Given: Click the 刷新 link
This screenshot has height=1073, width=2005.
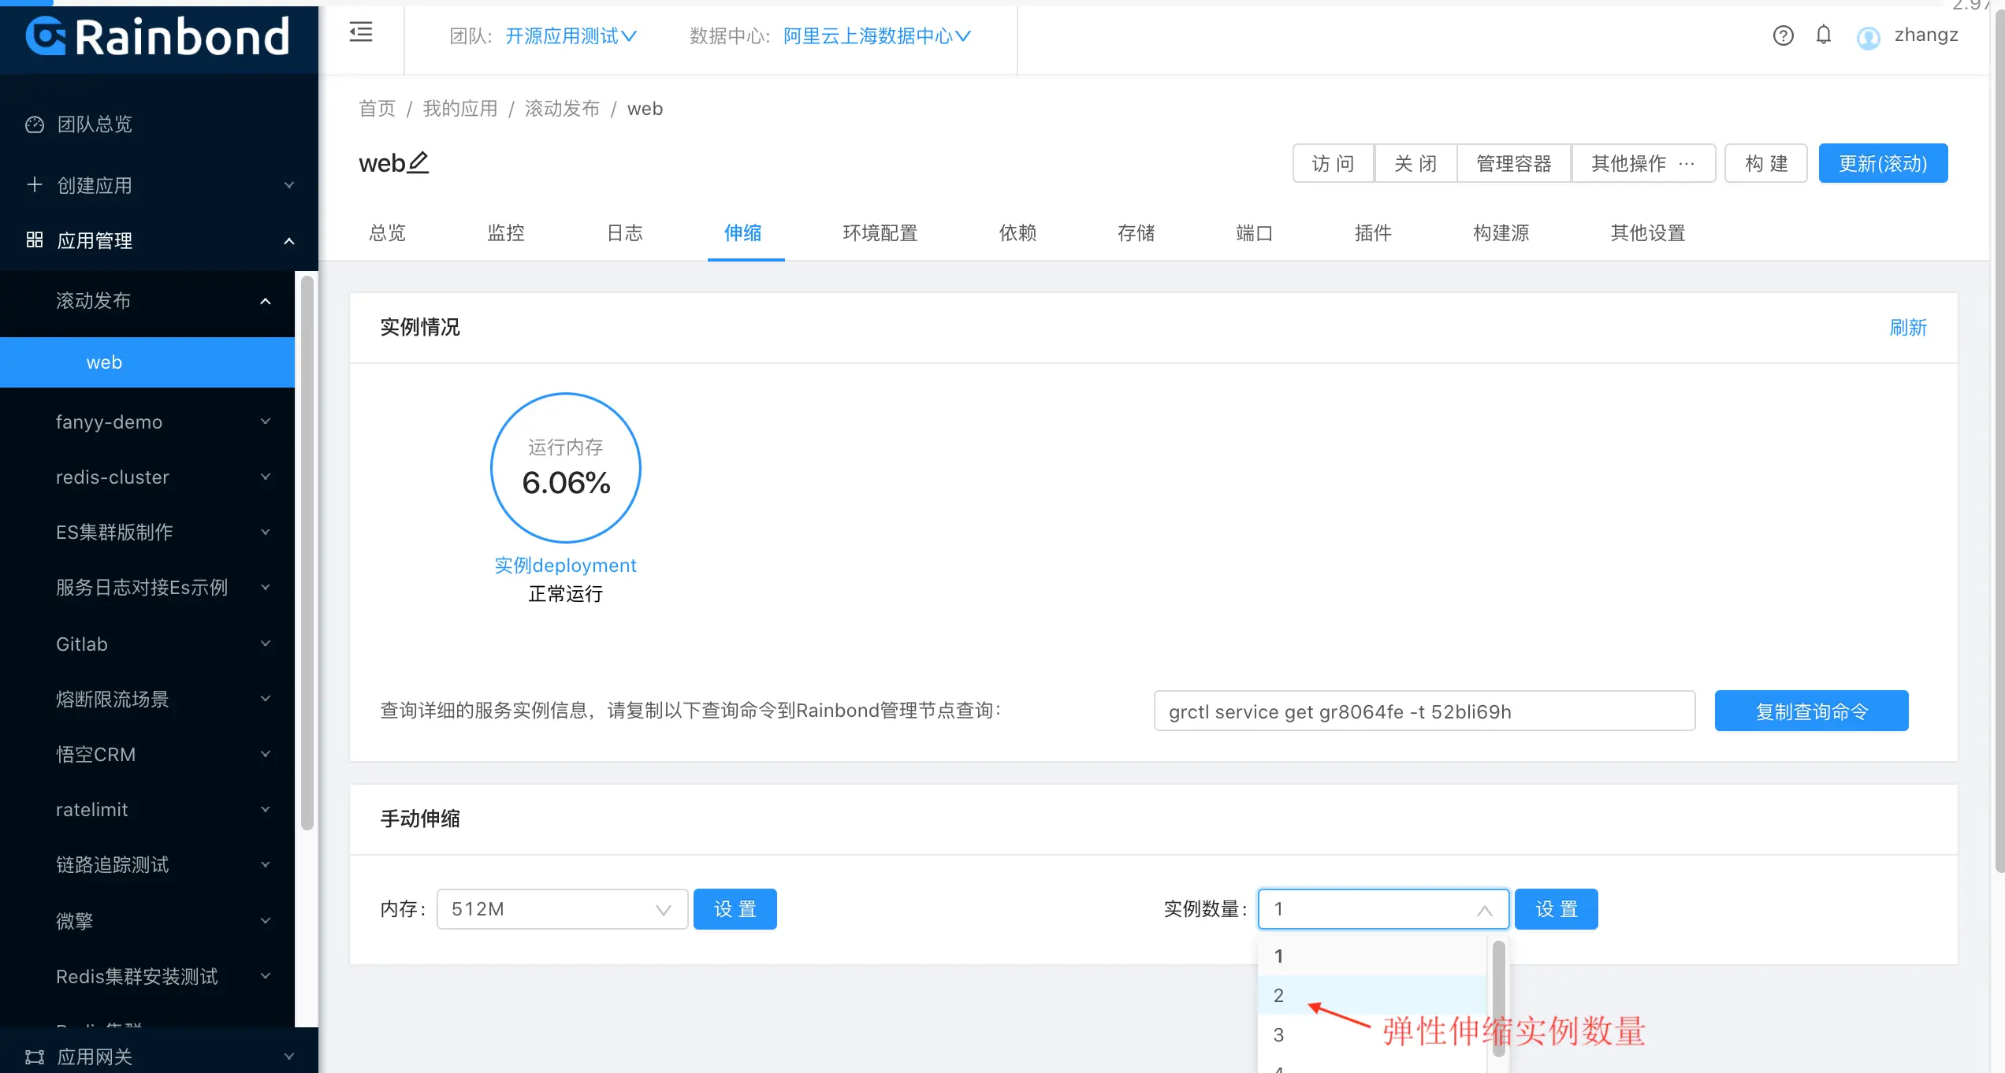Looking at the screenshot, I should click(x=1907, y=328).
